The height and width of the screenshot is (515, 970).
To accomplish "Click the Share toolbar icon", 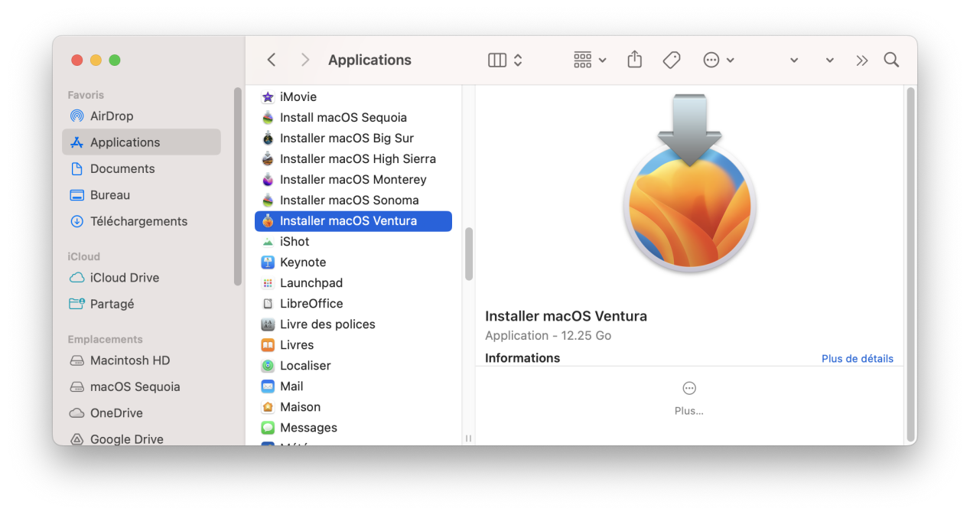I will coord(634,60).
